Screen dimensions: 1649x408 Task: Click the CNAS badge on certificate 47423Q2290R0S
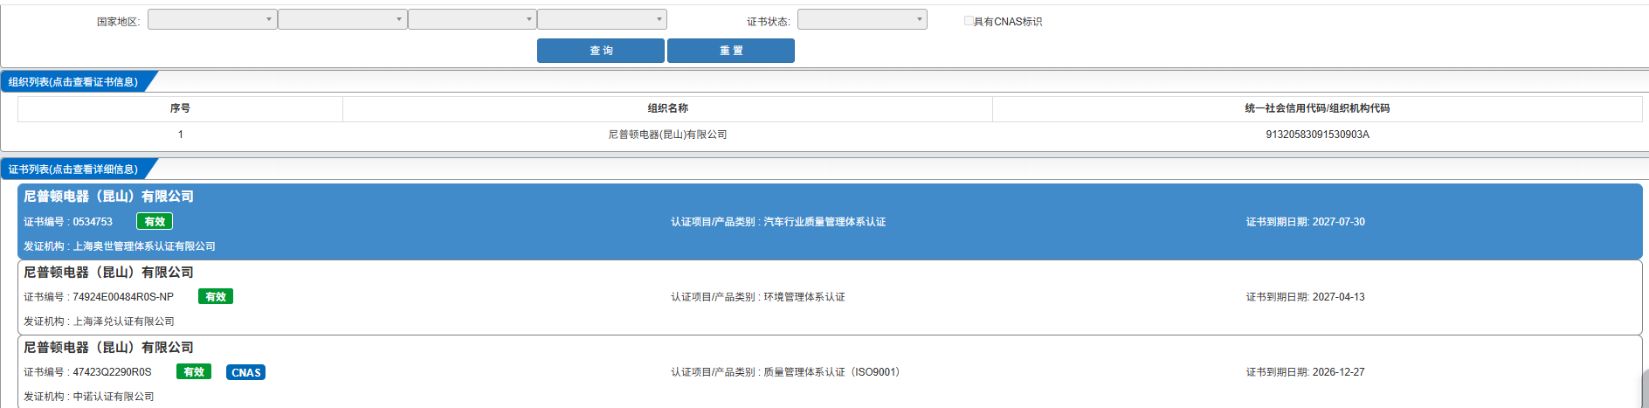pos(246,372)
